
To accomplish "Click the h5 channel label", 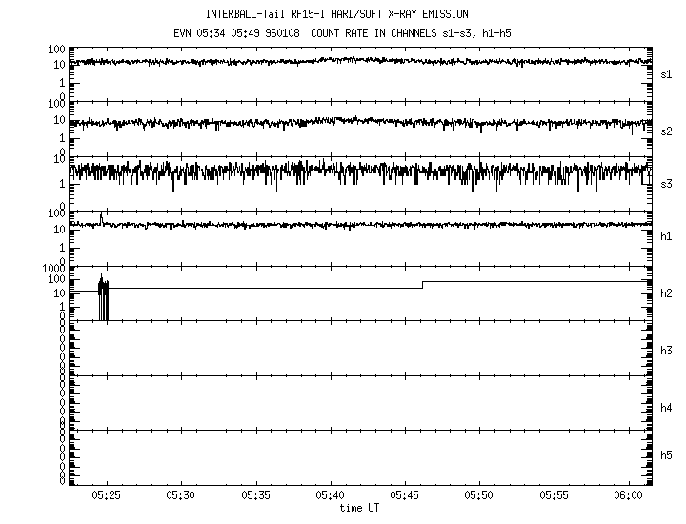I will point(667,456).
